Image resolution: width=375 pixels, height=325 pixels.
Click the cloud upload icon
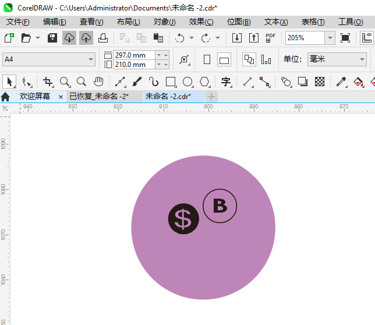(86, 38)
